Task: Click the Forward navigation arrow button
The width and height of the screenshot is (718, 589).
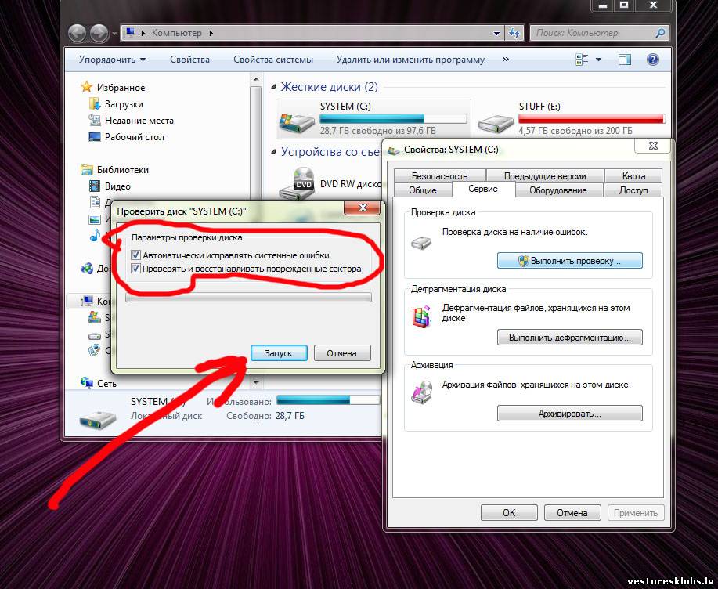Action: coord(99,33)
